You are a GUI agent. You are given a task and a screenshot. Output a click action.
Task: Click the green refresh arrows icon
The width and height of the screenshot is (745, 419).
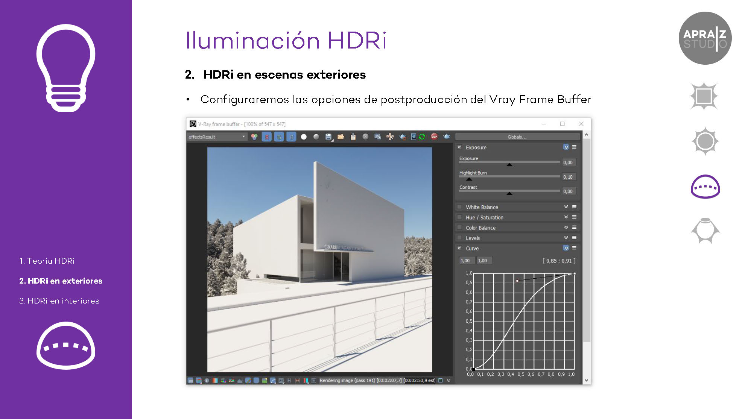click(x=422, y=137)
